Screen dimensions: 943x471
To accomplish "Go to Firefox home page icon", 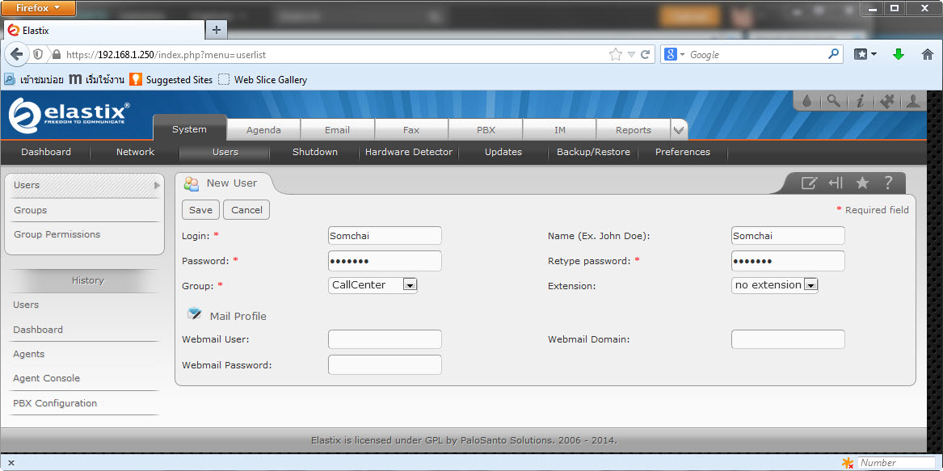I will [x=927, y=55].
